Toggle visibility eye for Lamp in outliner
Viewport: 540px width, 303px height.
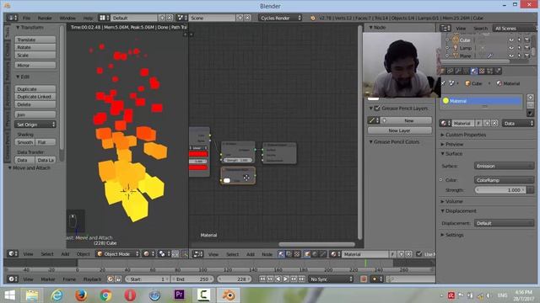pyautogui.click(x=511, y=48)
